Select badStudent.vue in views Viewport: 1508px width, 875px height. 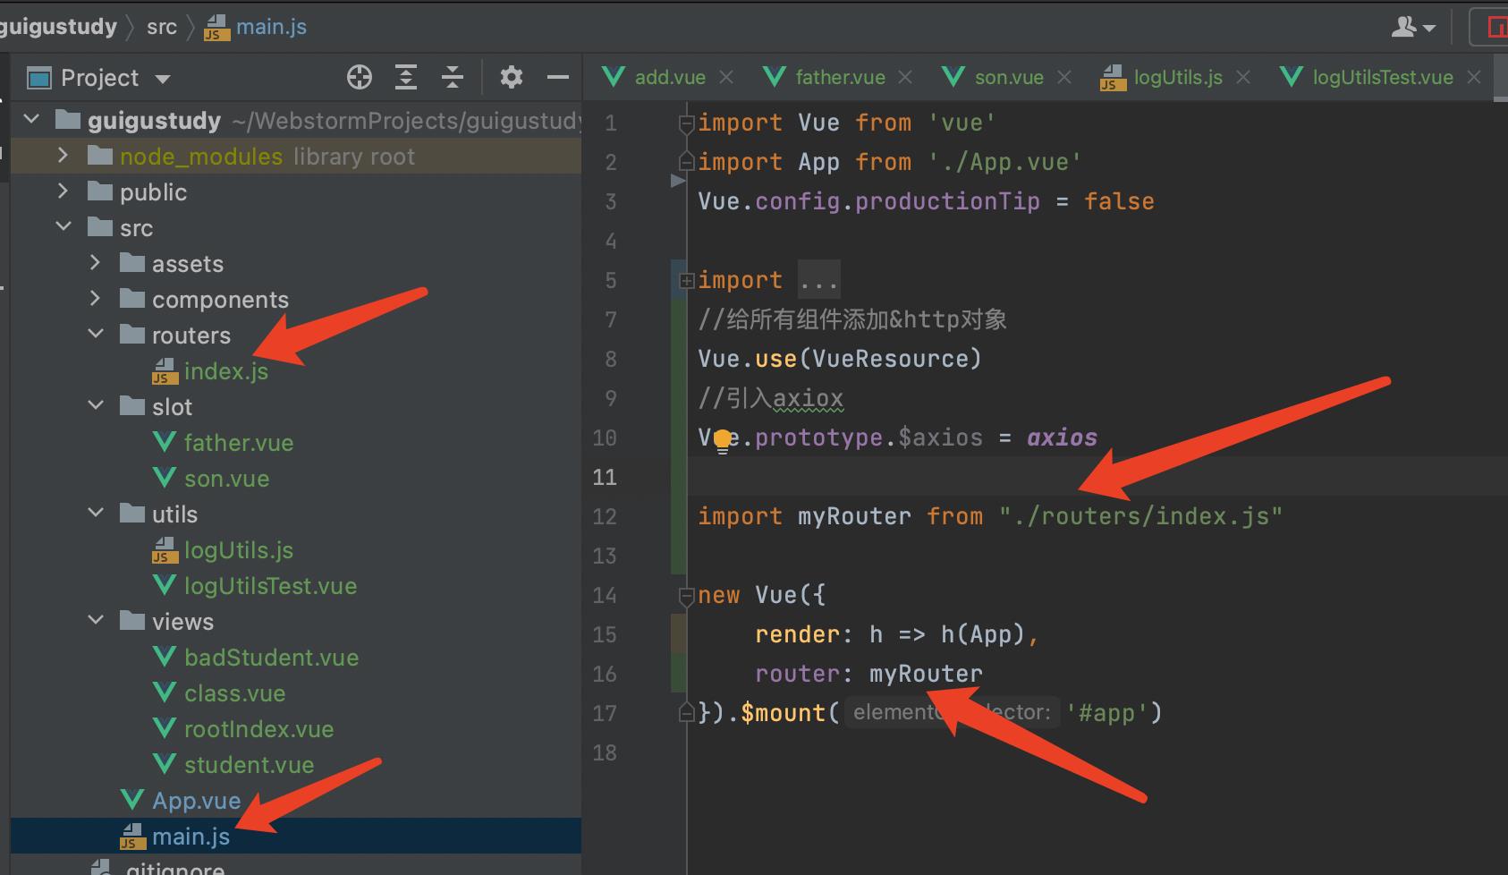(x=271, y=658)
